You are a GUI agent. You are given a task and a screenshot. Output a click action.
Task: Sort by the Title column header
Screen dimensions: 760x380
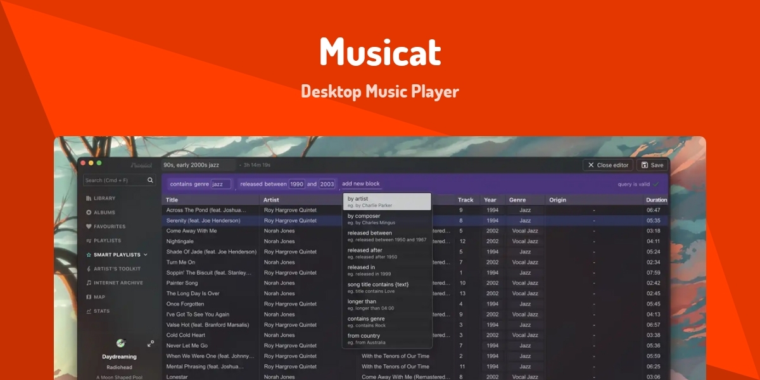click(172, 200)
